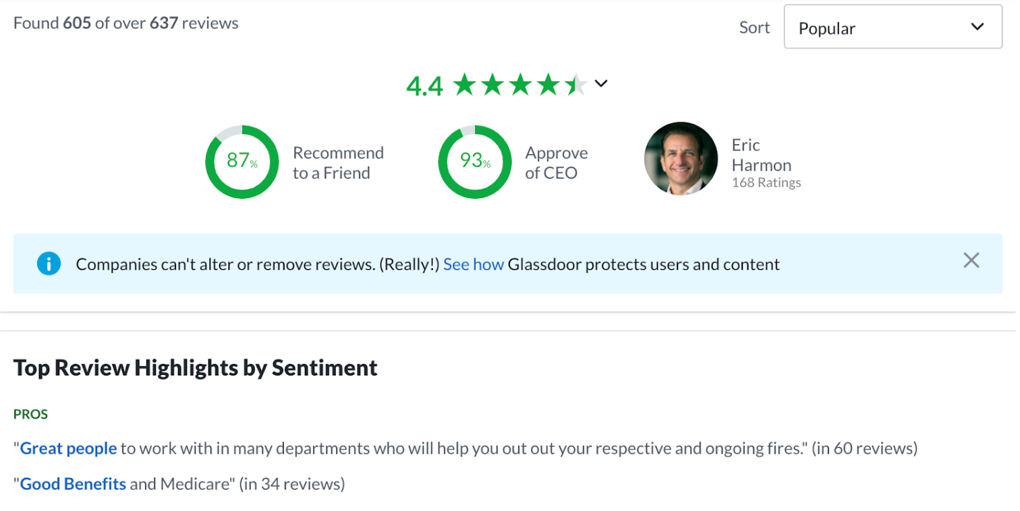Open the Good Benefits highlight link
Screen dimensions: 1020x511
(x=72, y=483)
